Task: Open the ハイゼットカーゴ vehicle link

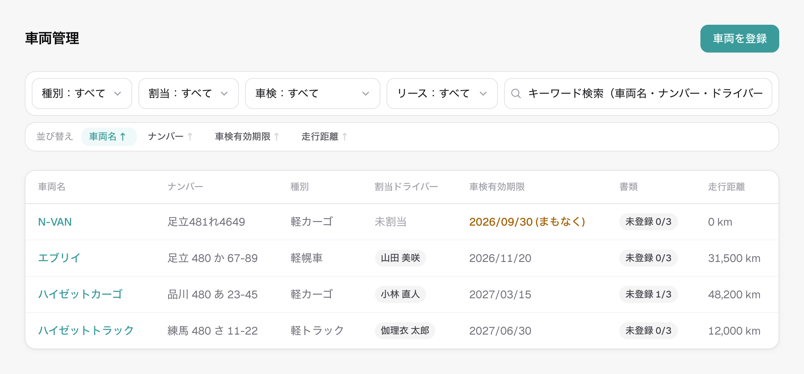Action: (x=80, y=294)
